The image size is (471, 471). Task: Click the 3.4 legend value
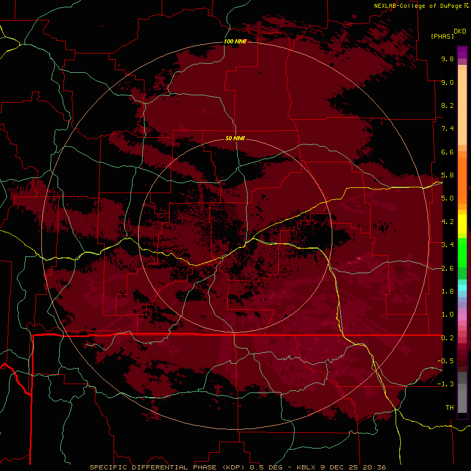point(447,245)
